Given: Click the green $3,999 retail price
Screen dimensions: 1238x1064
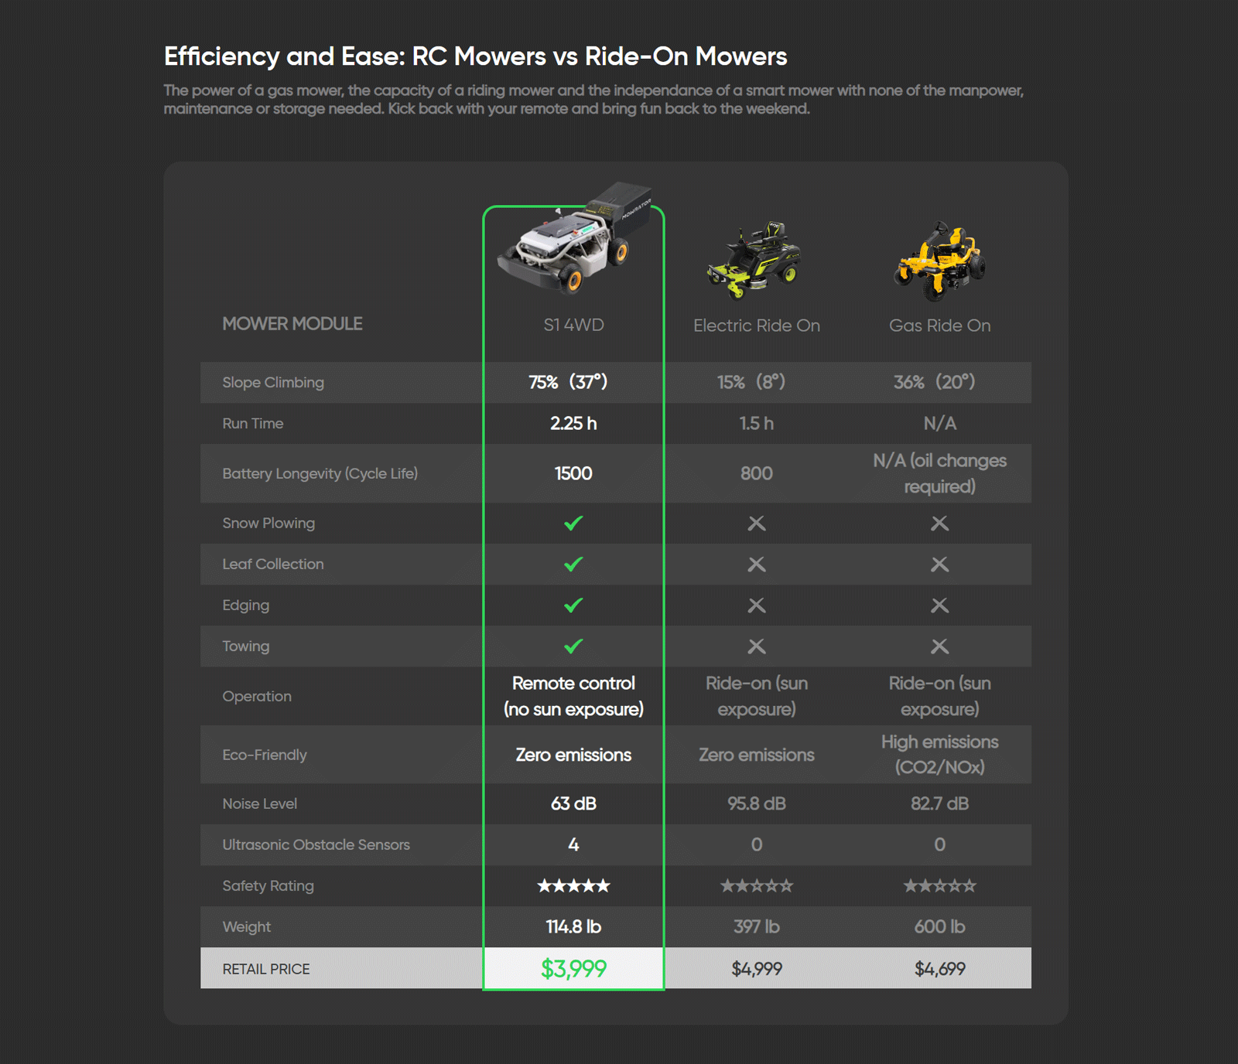Looking at the screenshot, I should click(573, 969).
